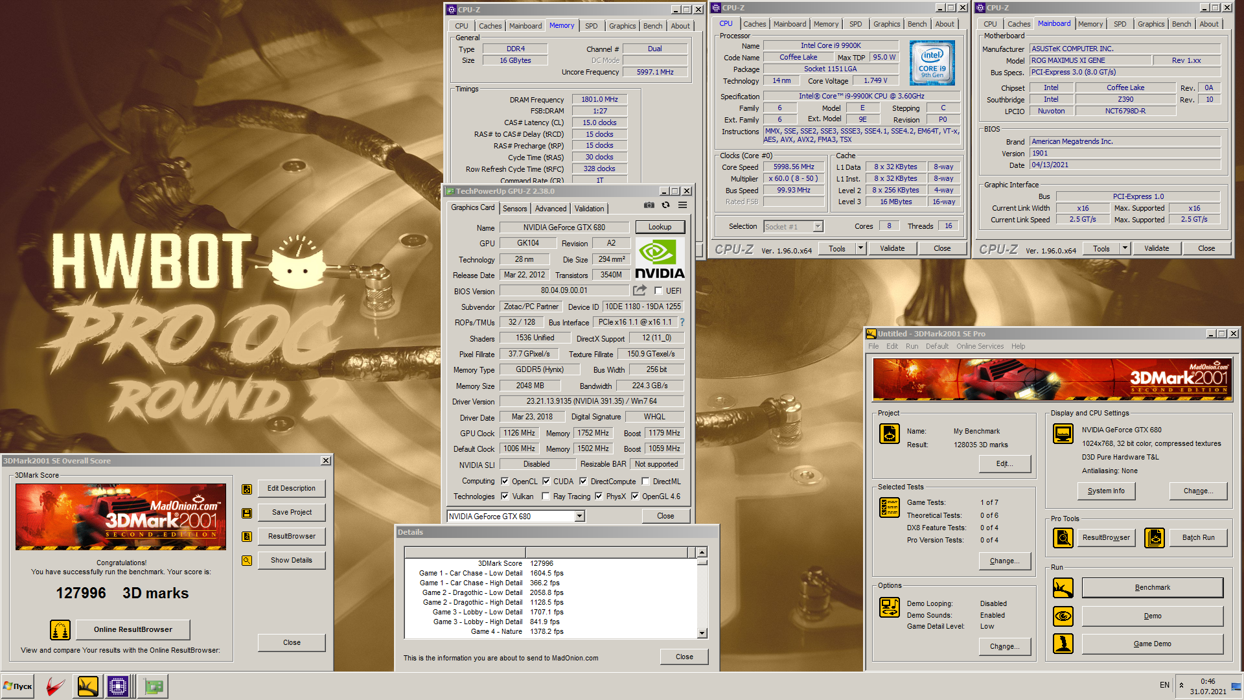Click icon beside Edit Description button
The height and width of the screenshot is (700, 1244).
coord(247,489)
